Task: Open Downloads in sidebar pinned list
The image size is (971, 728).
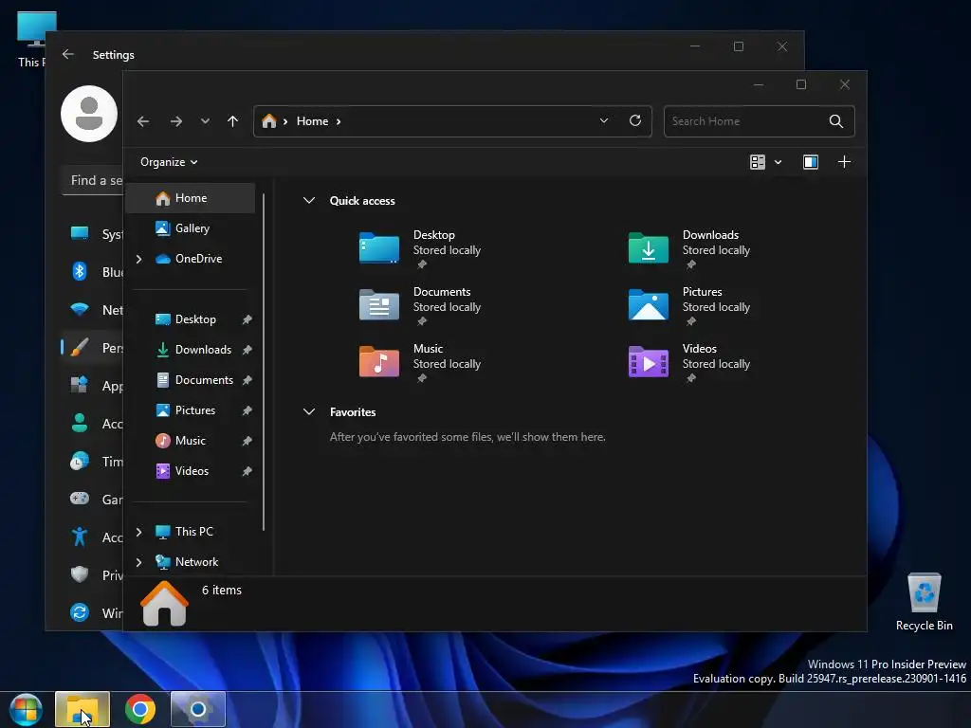Action: pos(191,350)
